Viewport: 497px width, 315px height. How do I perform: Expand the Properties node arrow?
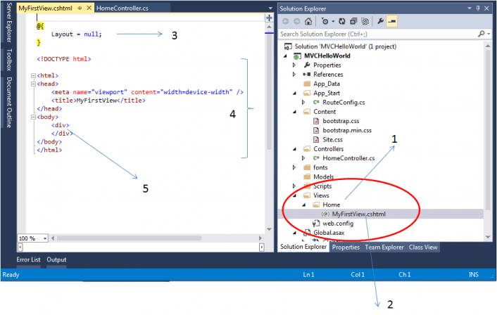click(x=294, y=65)
